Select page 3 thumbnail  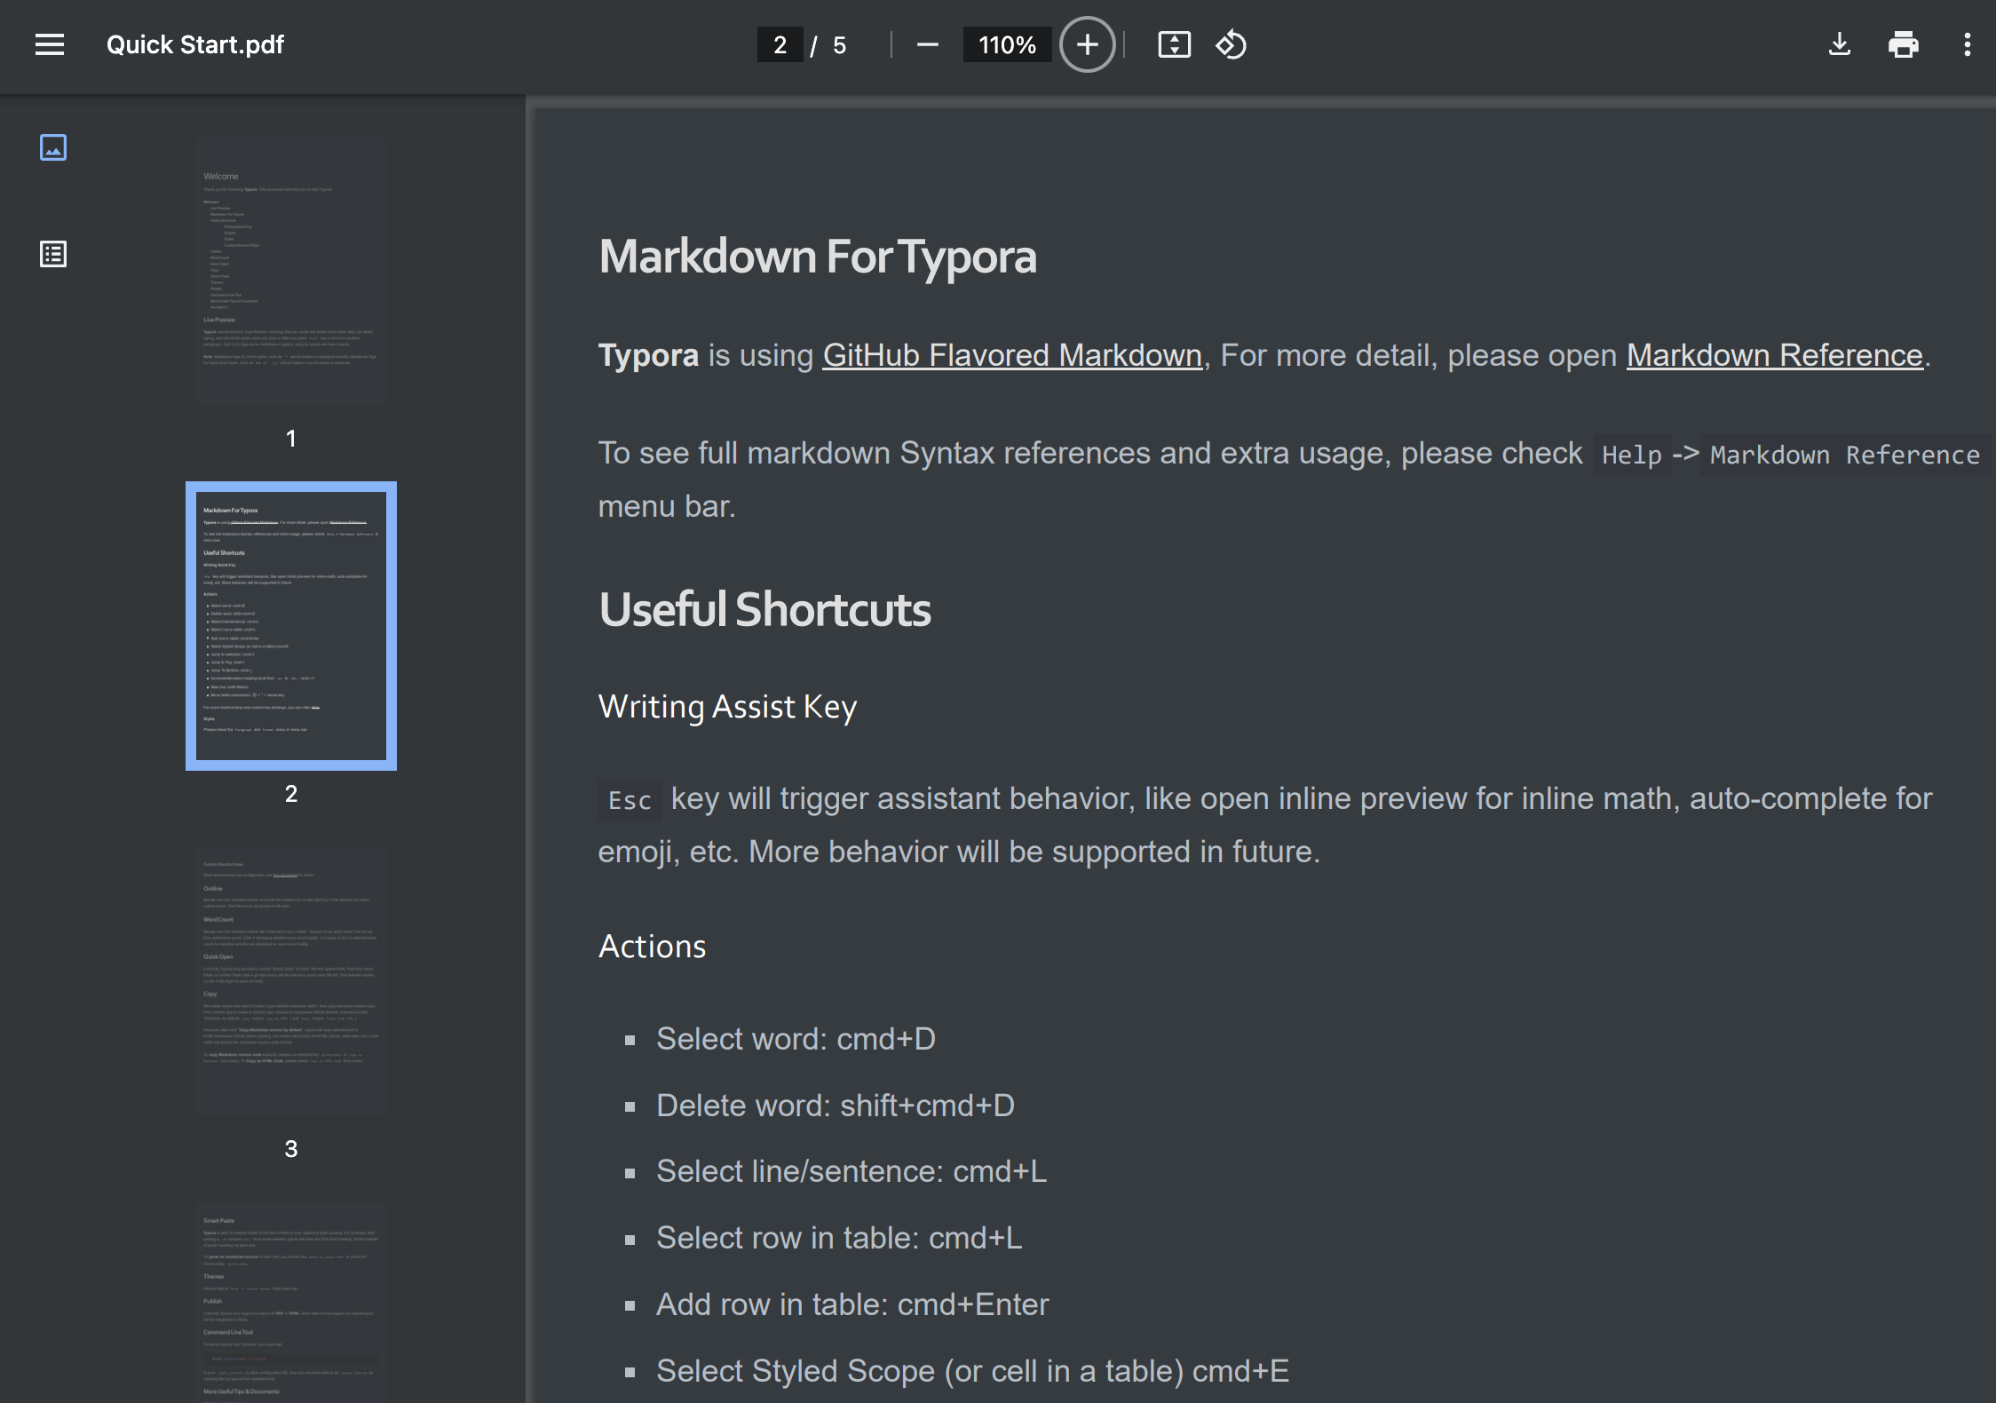[x=291, y=981]
